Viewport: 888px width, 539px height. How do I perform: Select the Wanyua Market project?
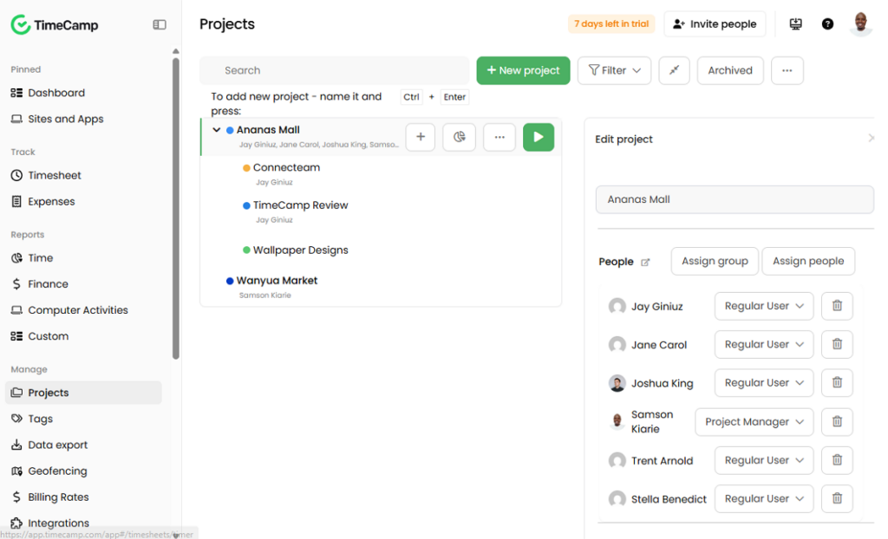(x=277, y=281)
